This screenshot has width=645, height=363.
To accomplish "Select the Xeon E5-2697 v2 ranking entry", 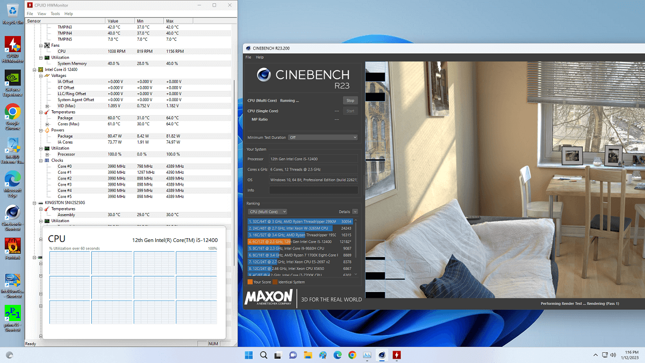I will click(299, 262).
